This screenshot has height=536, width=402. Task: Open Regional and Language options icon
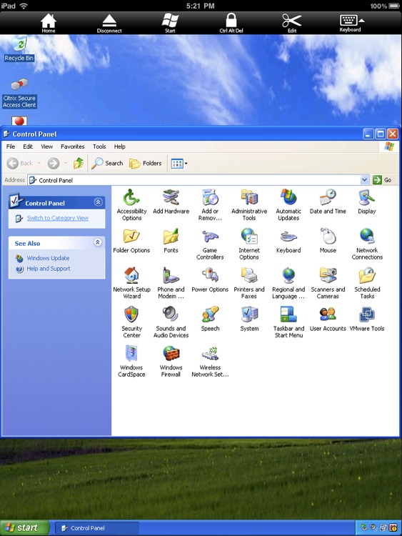tap(288, 283)
